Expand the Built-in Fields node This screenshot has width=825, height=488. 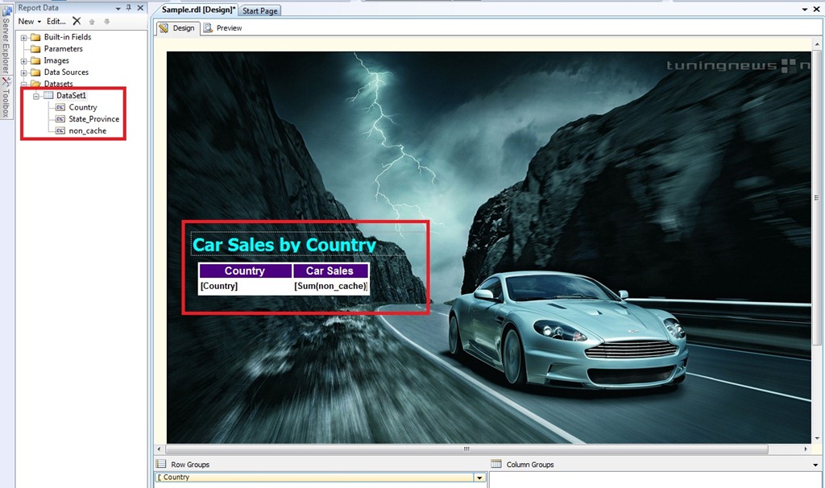pyautogui.click(x=23, y=37)
